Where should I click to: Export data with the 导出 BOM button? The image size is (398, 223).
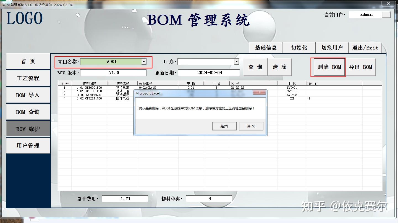[361, 67]
